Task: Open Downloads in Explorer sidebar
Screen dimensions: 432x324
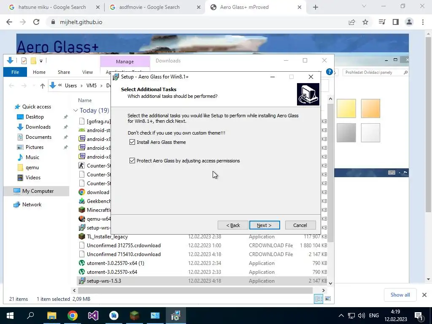Action: [x=38, y=127]
